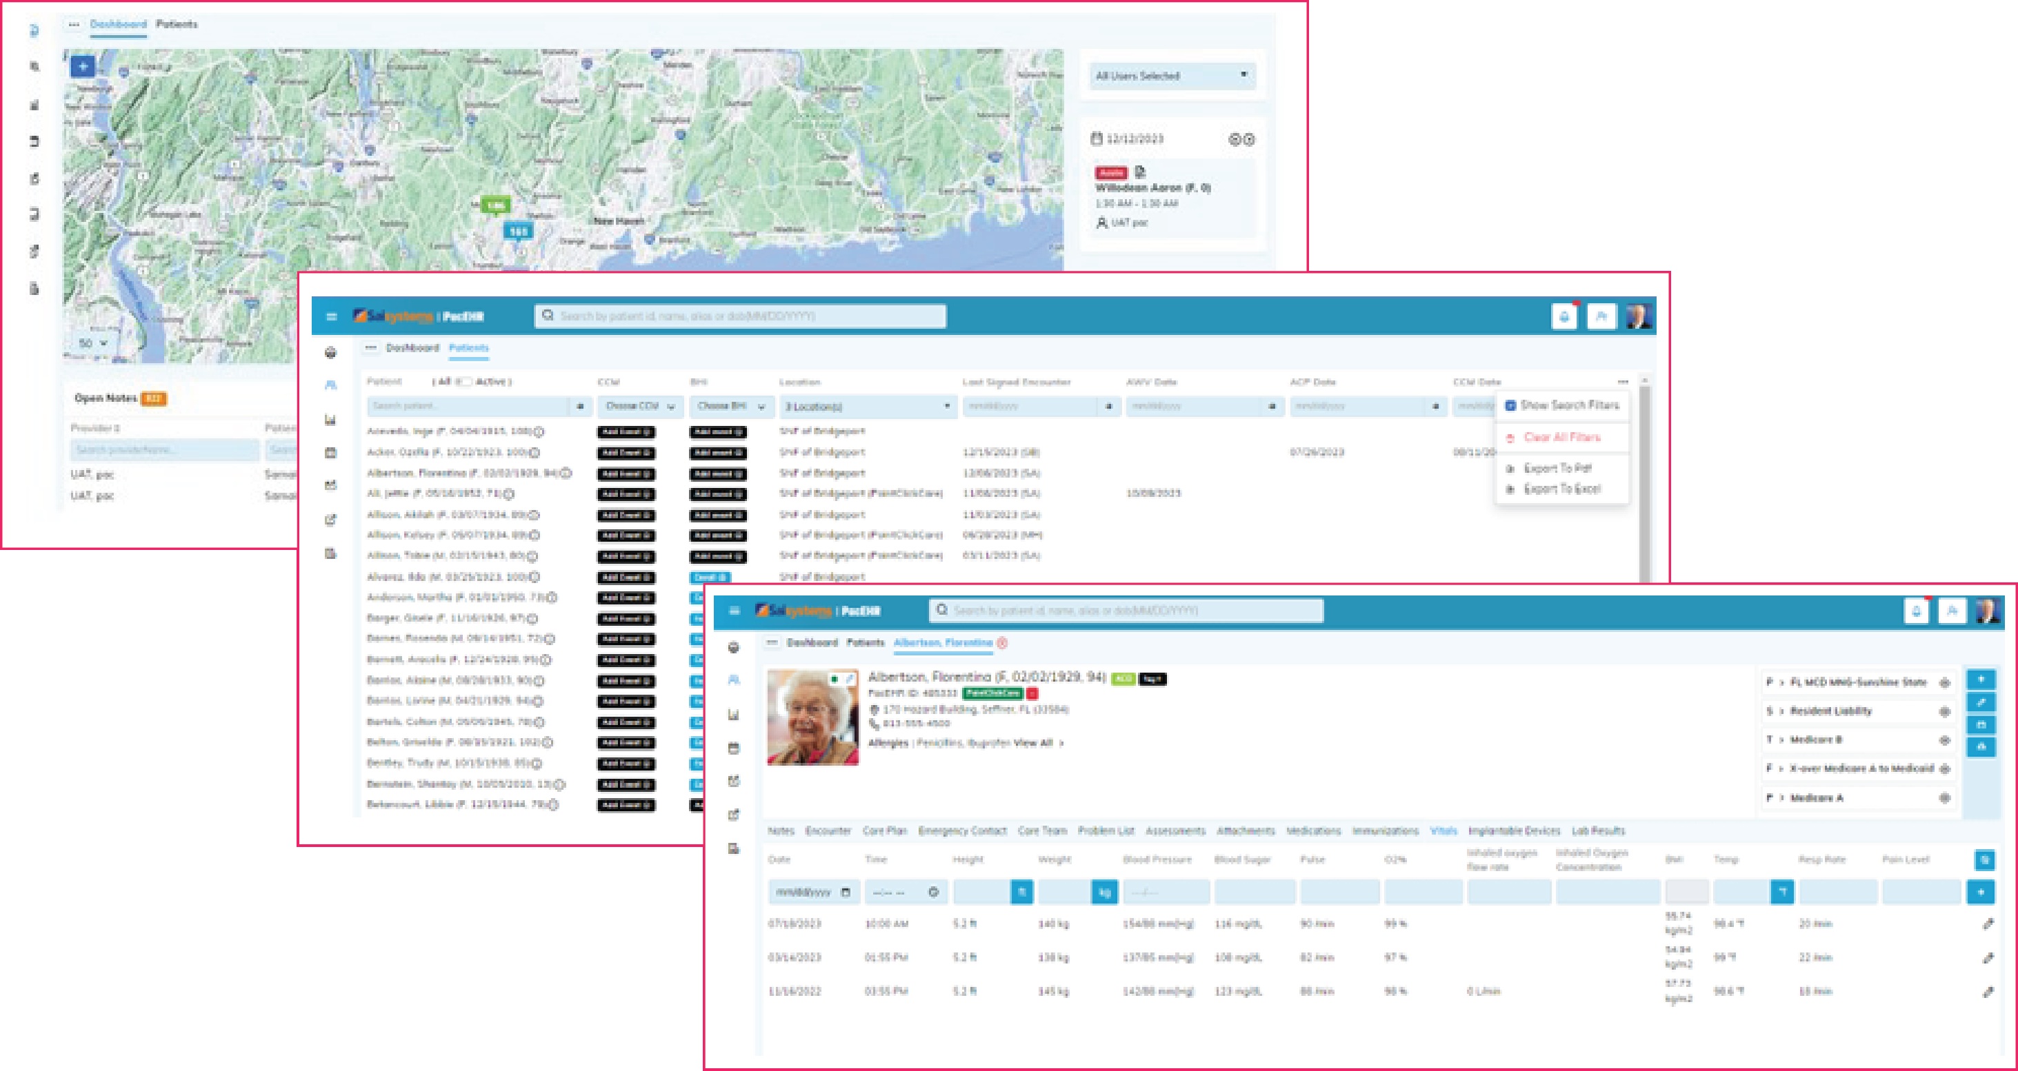Toggle the Show Search Filters checkbox

(1510, 405)
